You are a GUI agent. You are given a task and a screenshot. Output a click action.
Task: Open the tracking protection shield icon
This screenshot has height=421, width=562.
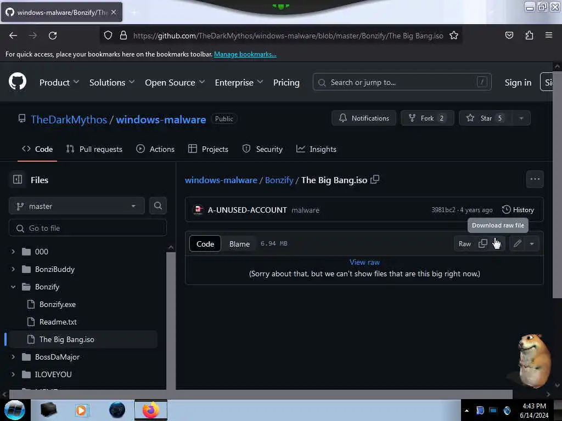pyautogui.click(x=108, y=36)
